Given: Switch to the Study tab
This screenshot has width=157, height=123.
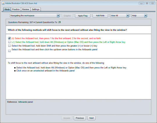Looking at the screenshot, I should tap(7, 9).
